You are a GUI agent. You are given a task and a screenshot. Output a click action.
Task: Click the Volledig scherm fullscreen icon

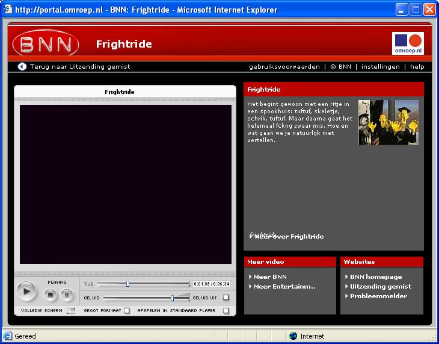click(71, 311)
